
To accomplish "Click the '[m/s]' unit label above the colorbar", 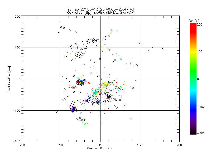I will 194,21.
